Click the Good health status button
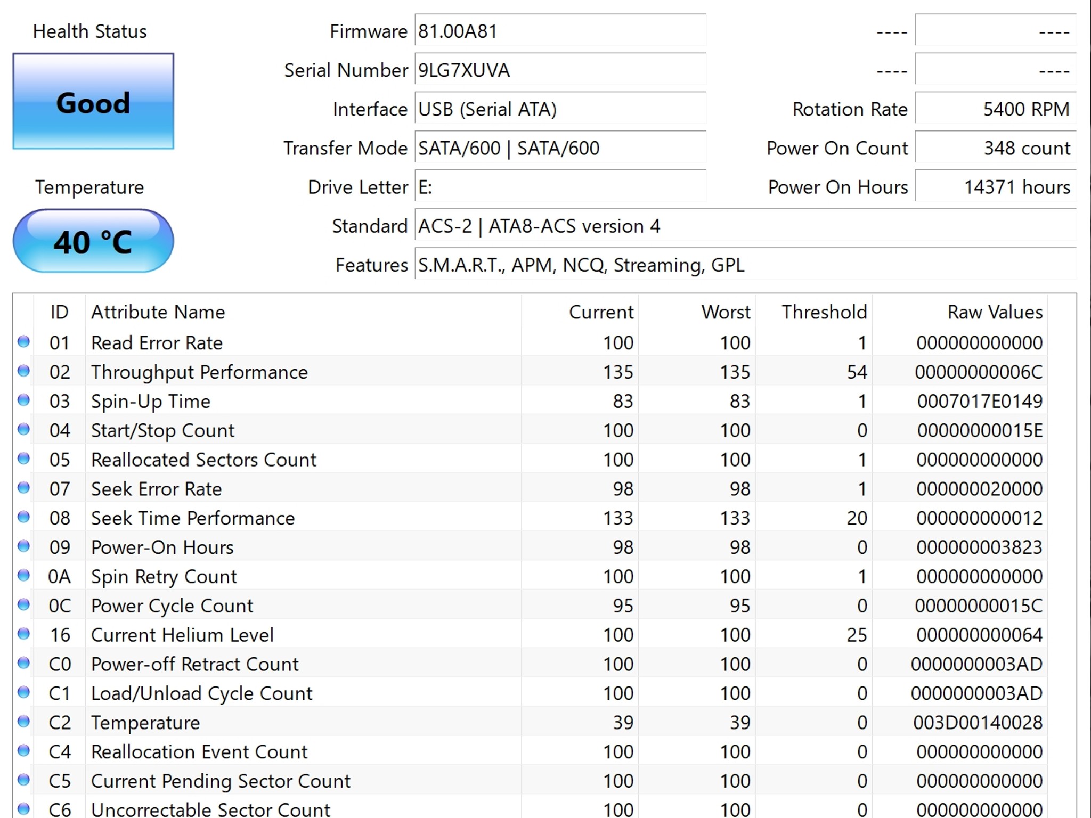Image resolution: width=1091 pixels, height=818 pixels. click(x=93, y=101)
